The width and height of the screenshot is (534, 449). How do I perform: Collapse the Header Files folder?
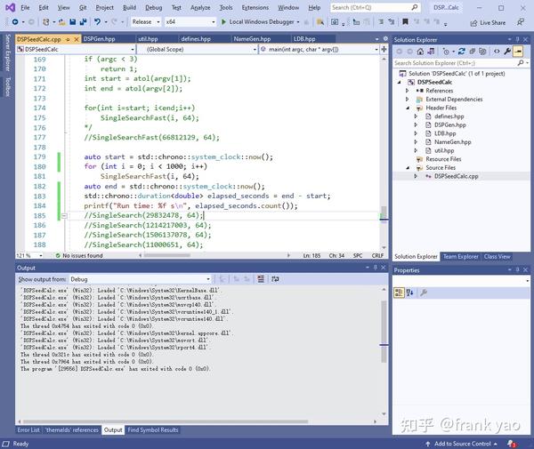pos(406,108)
